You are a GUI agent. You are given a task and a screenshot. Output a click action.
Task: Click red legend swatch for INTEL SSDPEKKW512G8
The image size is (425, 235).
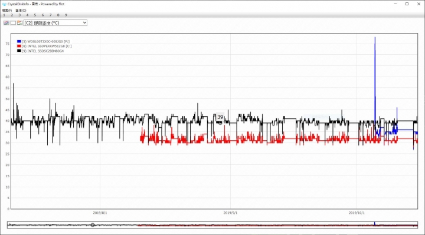19,47
